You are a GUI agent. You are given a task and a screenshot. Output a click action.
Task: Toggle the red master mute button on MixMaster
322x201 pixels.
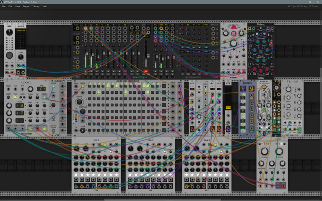[x=146, y=71]
